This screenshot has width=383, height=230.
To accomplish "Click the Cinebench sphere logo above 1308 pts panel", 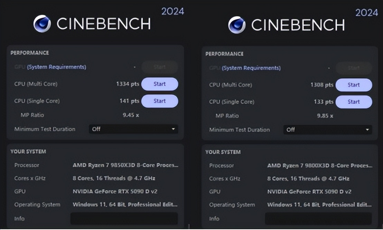I will [x=237, y=25].
